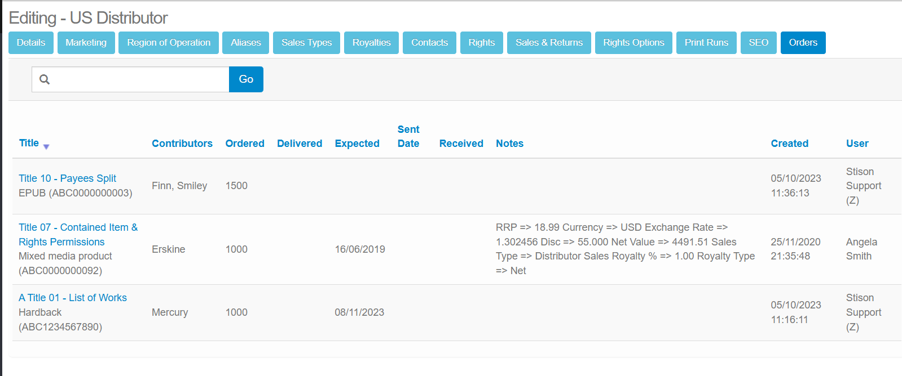
Task: Click the magnifying glass search icon
Action: tap(45, 79)
